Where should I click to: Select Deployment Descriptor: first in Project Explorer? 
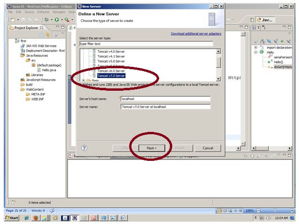pyautogui.click(x=45, y=51)
